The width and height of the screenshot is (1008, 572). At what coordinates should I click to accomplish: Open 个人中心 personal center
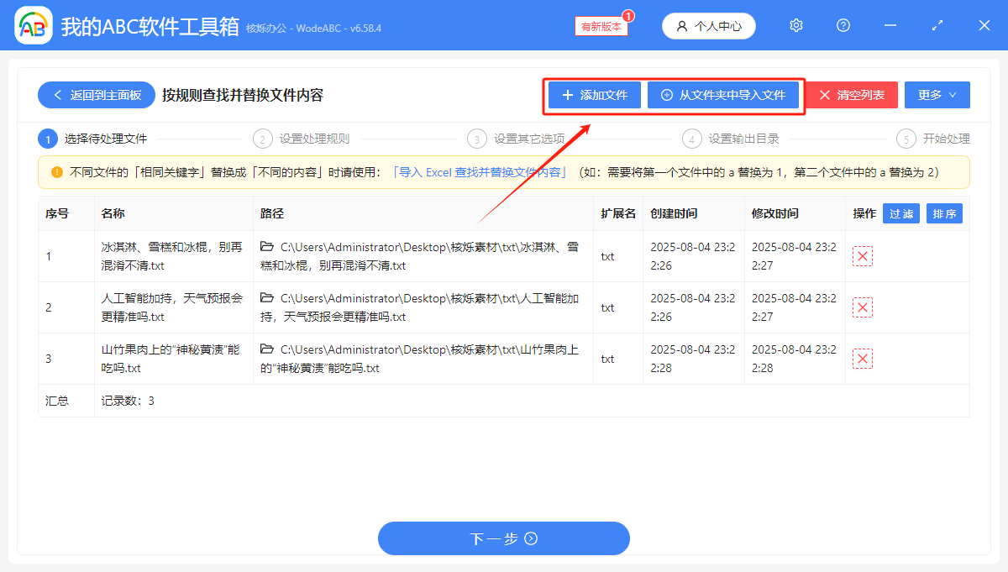[708, 25]
